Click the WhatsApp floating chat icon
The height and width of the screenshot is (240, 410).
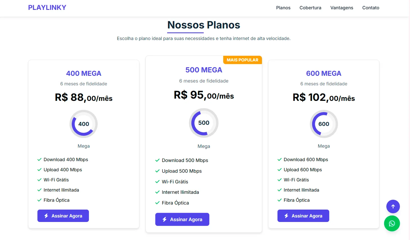coord(392,223)
